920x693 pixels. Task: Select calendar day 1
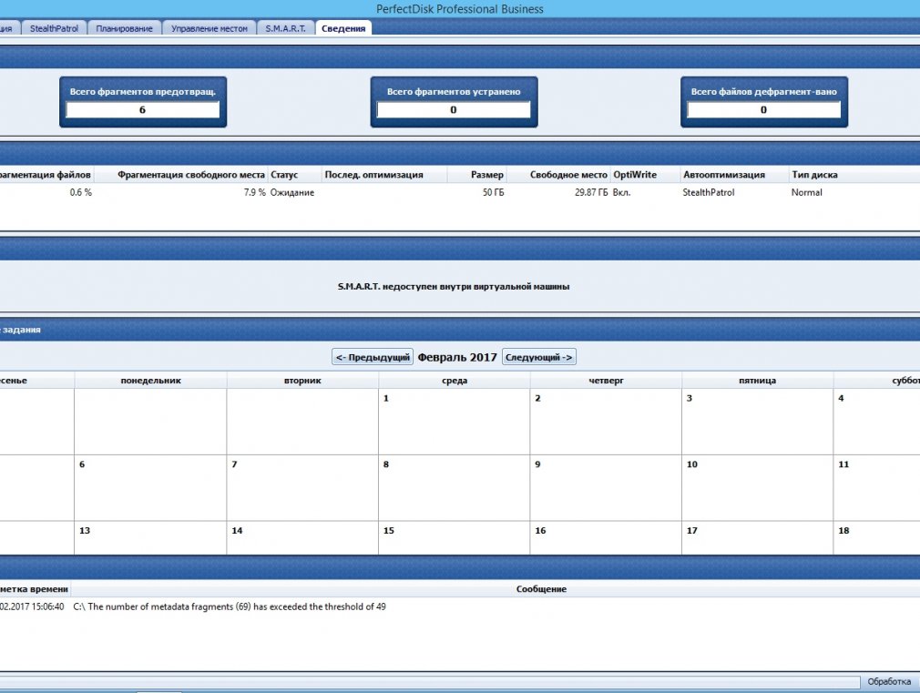pyautogui.click(x=455, y=422)
